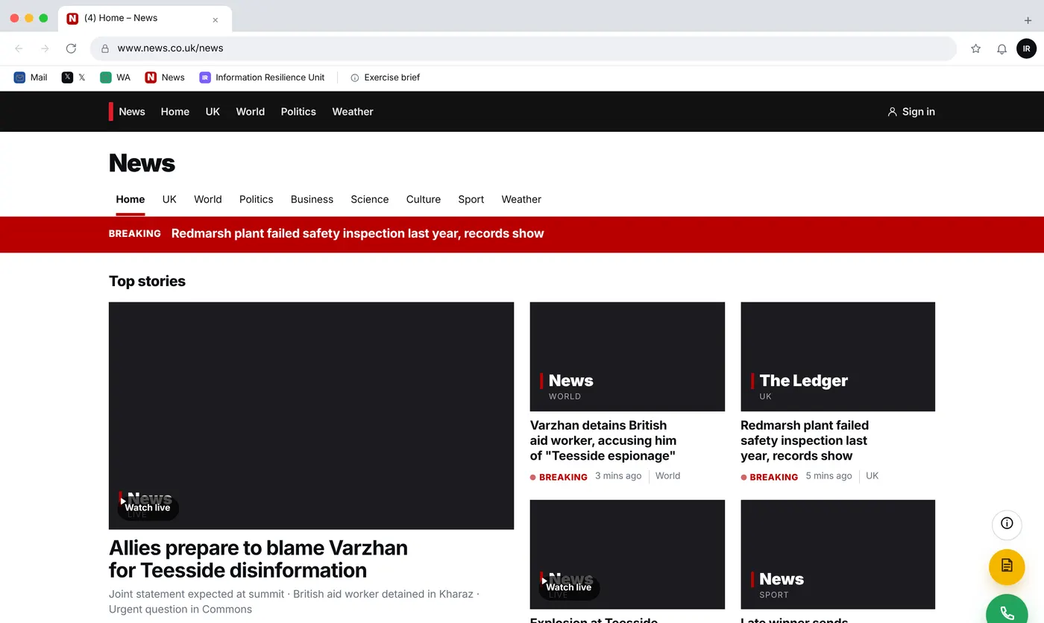The image size is (1044, 623).
Task: Open notifications bell icon
Action: pos(1001,48)
